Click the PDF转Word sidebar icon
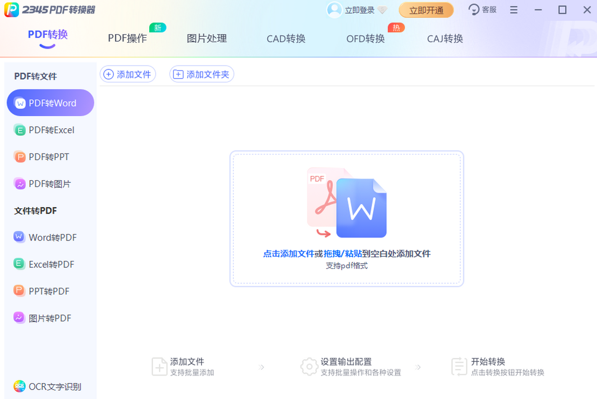The height and width of the screenshot is (399, 597). pyautogui.click(x=20, y=103)
